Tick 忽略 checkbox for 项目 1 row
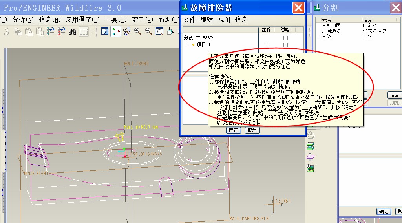The width and height of the screenshot is (402, 223). tap(285, 45)
